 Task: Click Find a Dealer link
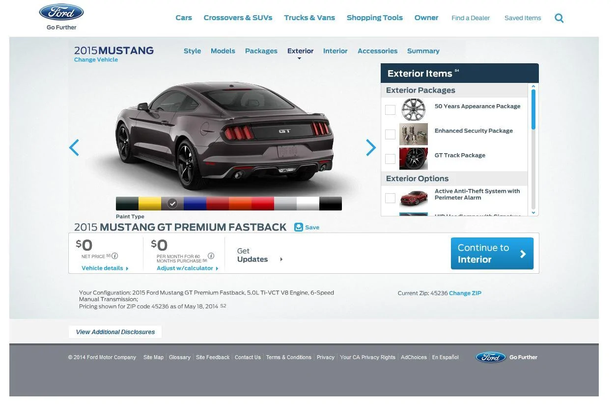point(471,18)
